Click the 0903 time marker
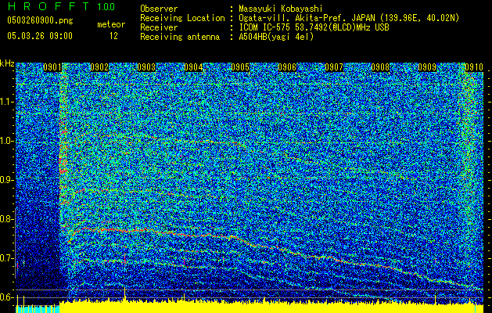 tap(146, 67)
